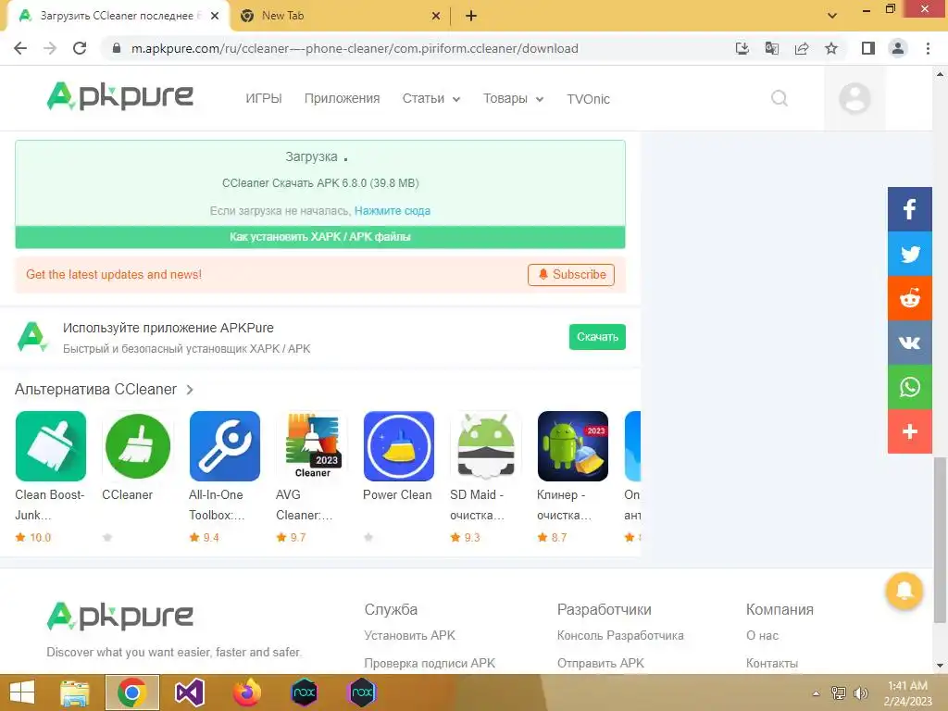Open TVOnic menu item

[588, 99]
